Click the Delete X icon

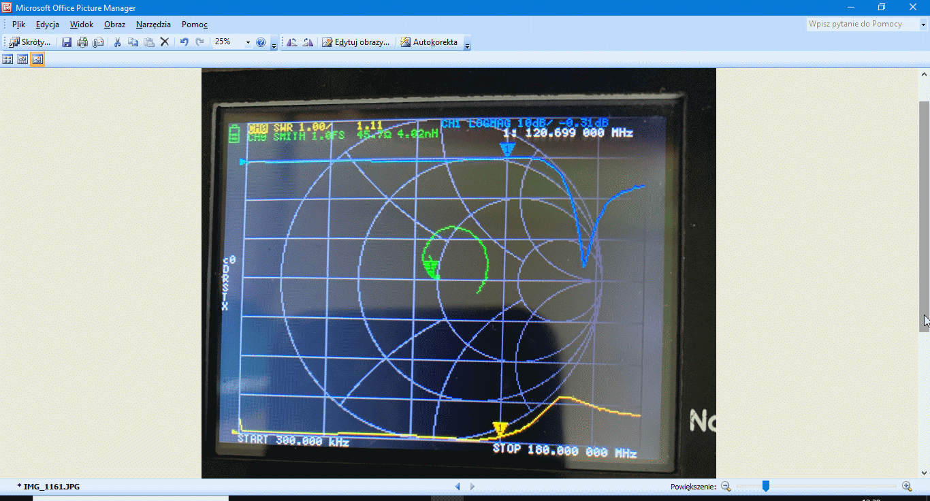[x=164, y=42]
